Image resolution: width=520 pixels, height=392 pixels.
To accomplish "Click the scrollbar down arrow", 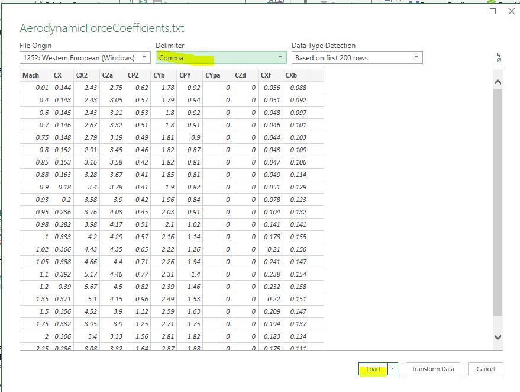I will point(498,337).
